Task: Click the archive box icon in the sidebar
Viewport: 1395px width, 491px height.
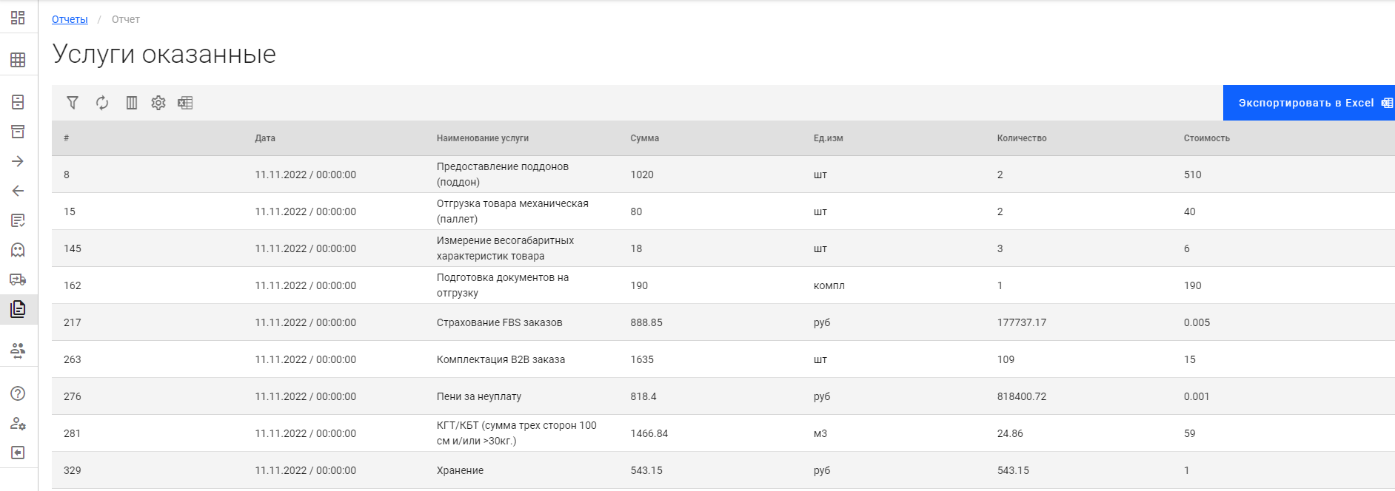Action: (18, 132)
